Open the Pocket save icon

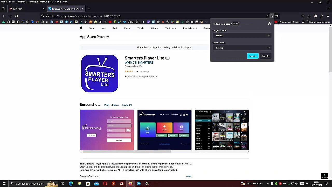click(303, 16)
